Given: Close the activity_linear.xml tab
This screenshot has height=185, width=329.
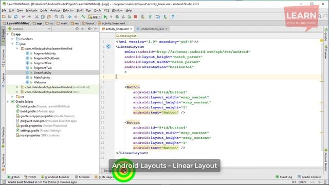Looking at the screenshot, I should pos(132,29).
